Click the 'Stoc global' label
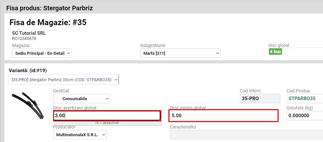 pos(279,45)
